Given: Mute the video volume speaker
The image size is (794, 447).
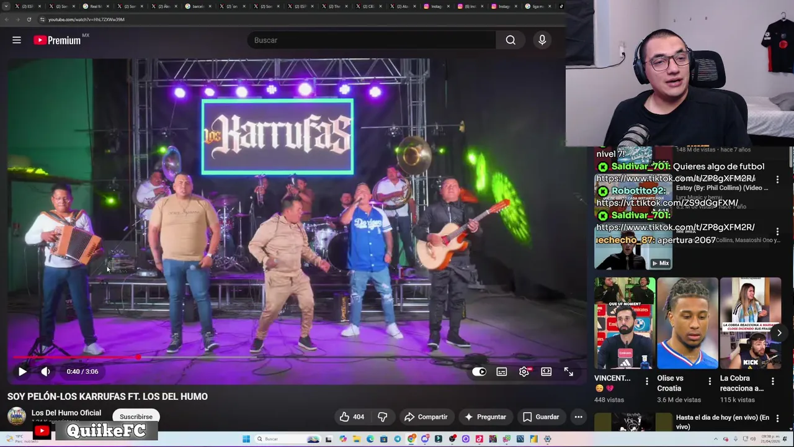Looking at the screenshot, I should [x=45, y=371].
